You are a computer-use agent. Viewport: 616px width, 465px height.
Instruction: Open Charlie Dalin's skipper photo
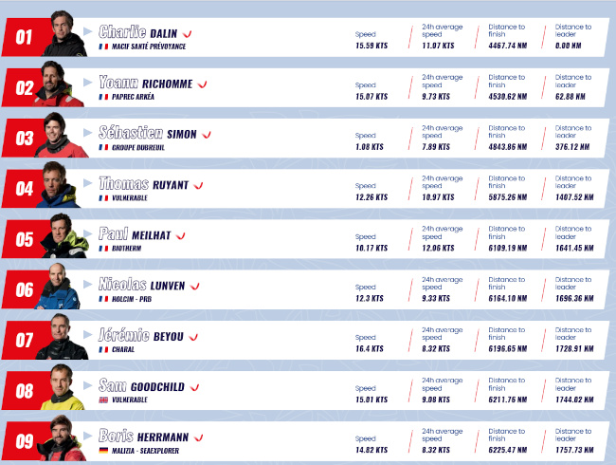(64, 34)
